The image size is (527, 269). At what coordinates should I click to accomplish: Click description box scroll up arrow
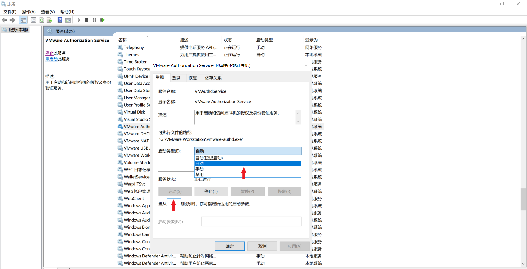point(298,113)
